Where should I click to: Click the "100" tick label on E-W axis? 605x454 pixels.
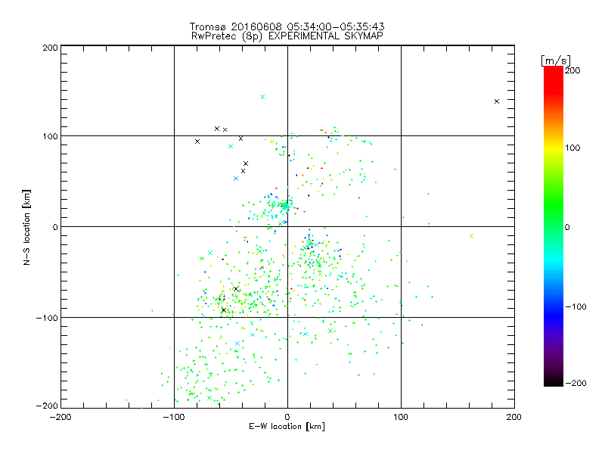401,417
